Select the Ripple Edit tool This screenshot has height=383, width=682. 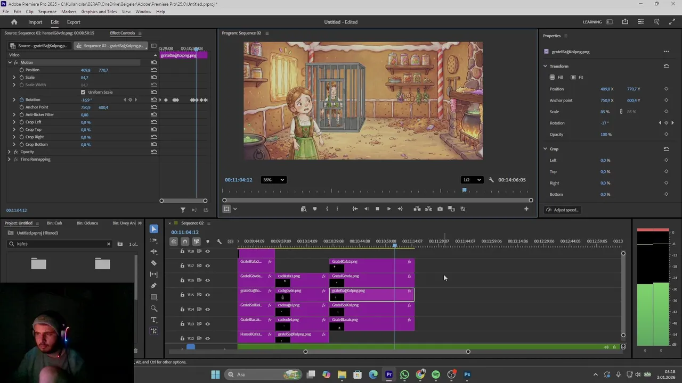click(x=154, y=252)
